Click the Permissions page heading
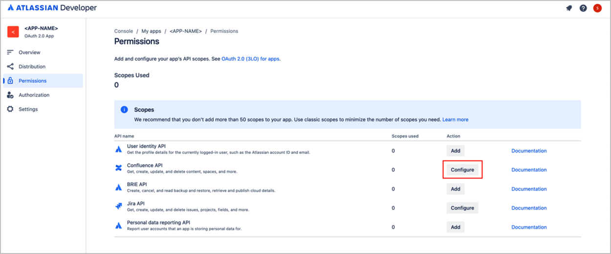This screenshot has height=254, width=611. 137,41
